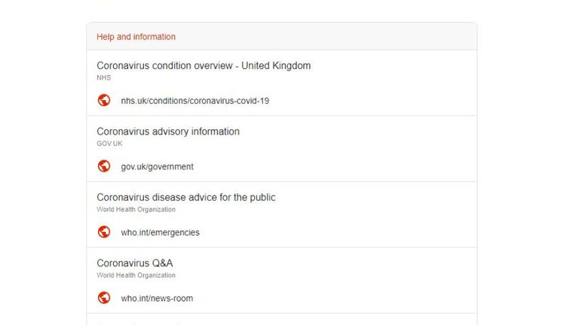This screenshot has height=325, width=579.
Task: Click the NHS source label
Action: click(104, 77)
